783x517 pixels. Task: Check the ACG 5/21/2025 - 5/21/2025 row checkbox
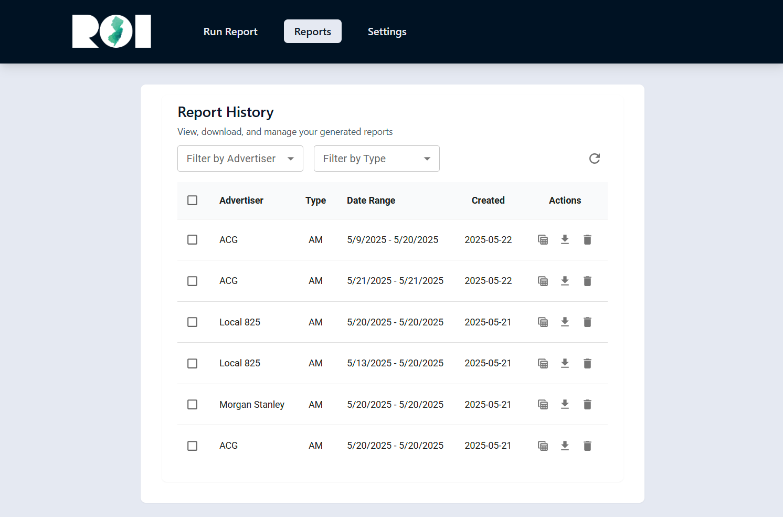point(193,281)
